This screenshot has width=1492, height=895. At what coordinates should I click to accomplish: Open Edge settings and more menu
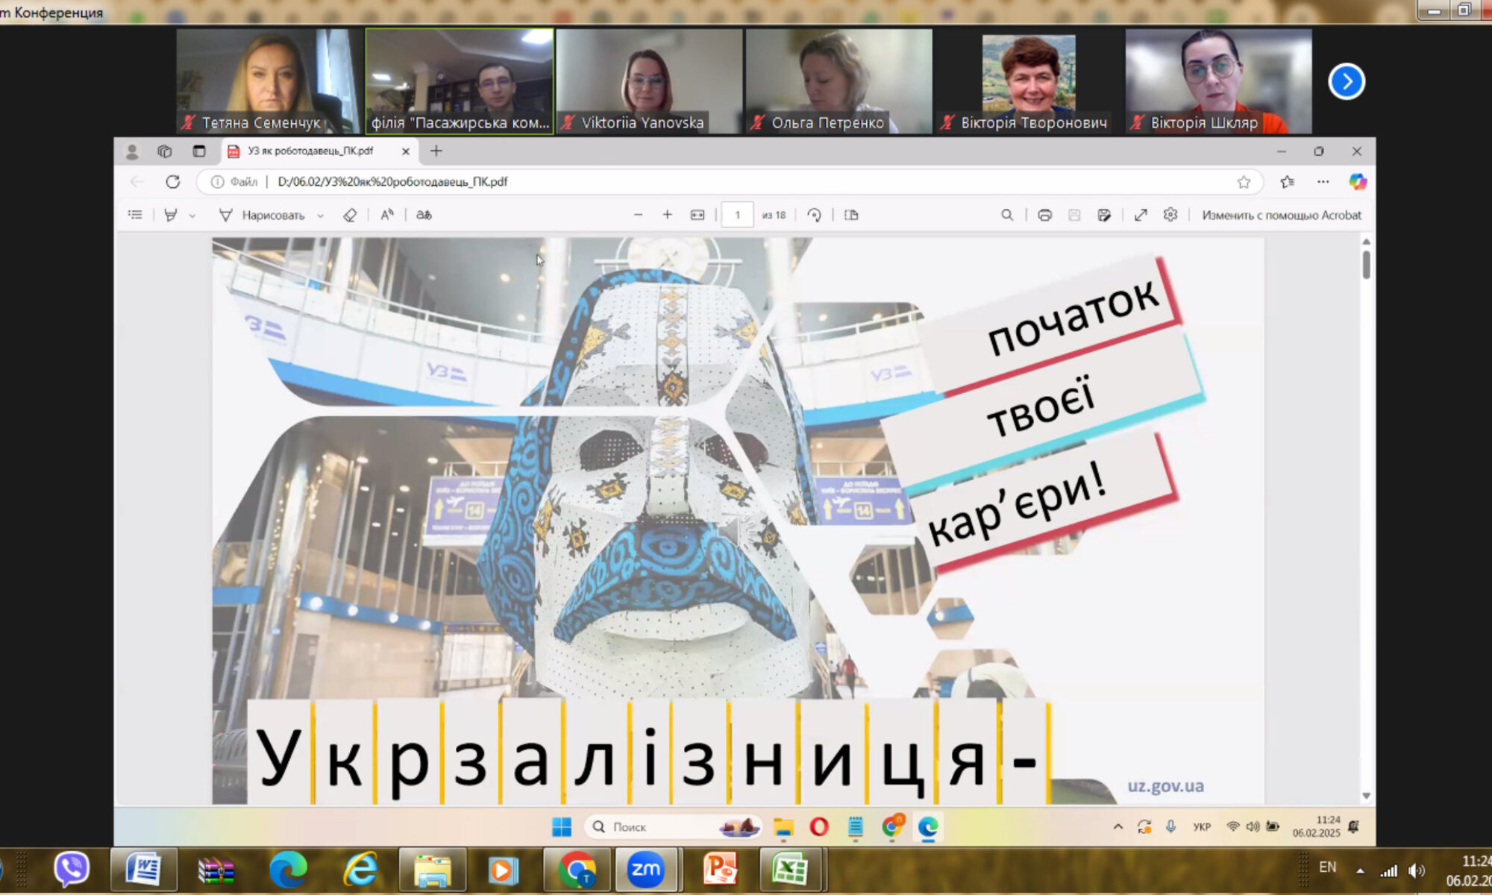pyautogui.click(x=1323, y=182)
